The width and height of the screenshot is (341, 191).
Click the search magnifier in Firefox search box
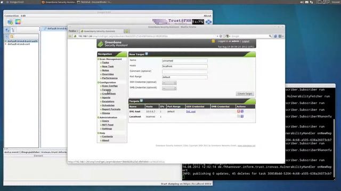pyautogui.click(x=270, y=36)
